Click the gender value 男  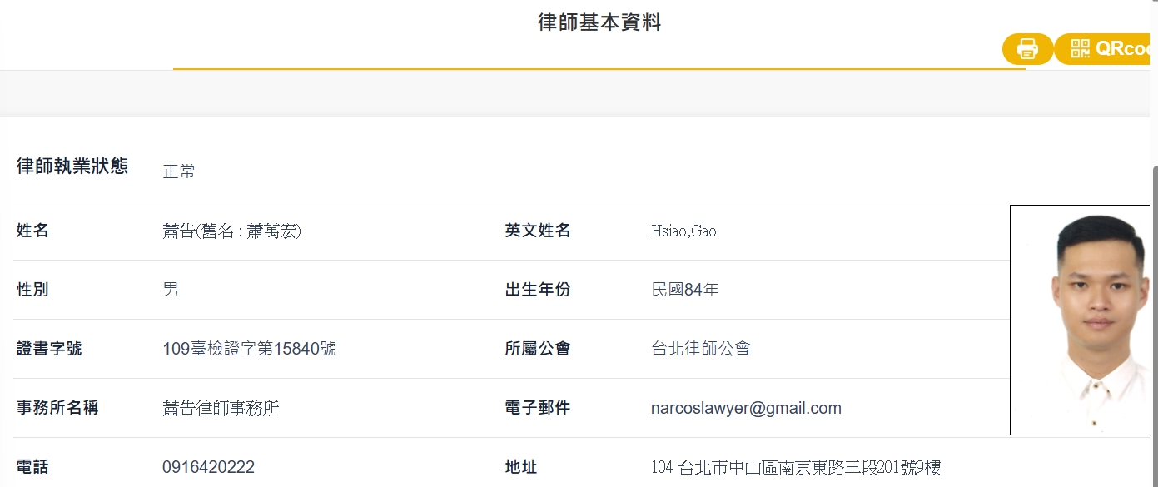point(171,290)
